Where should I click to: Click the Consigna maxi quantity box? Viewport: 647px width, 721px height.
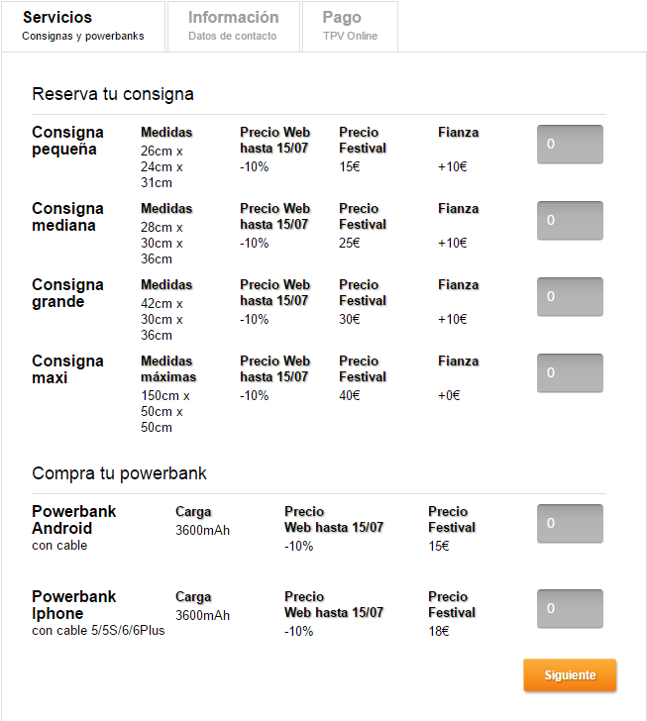[570, 373]
